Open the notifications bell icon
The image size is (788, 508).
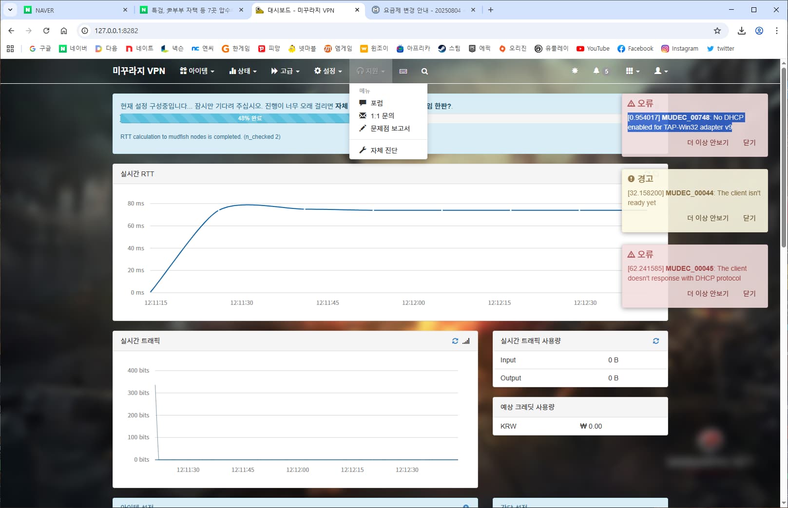pyautogui.click(x=596, y=71)
